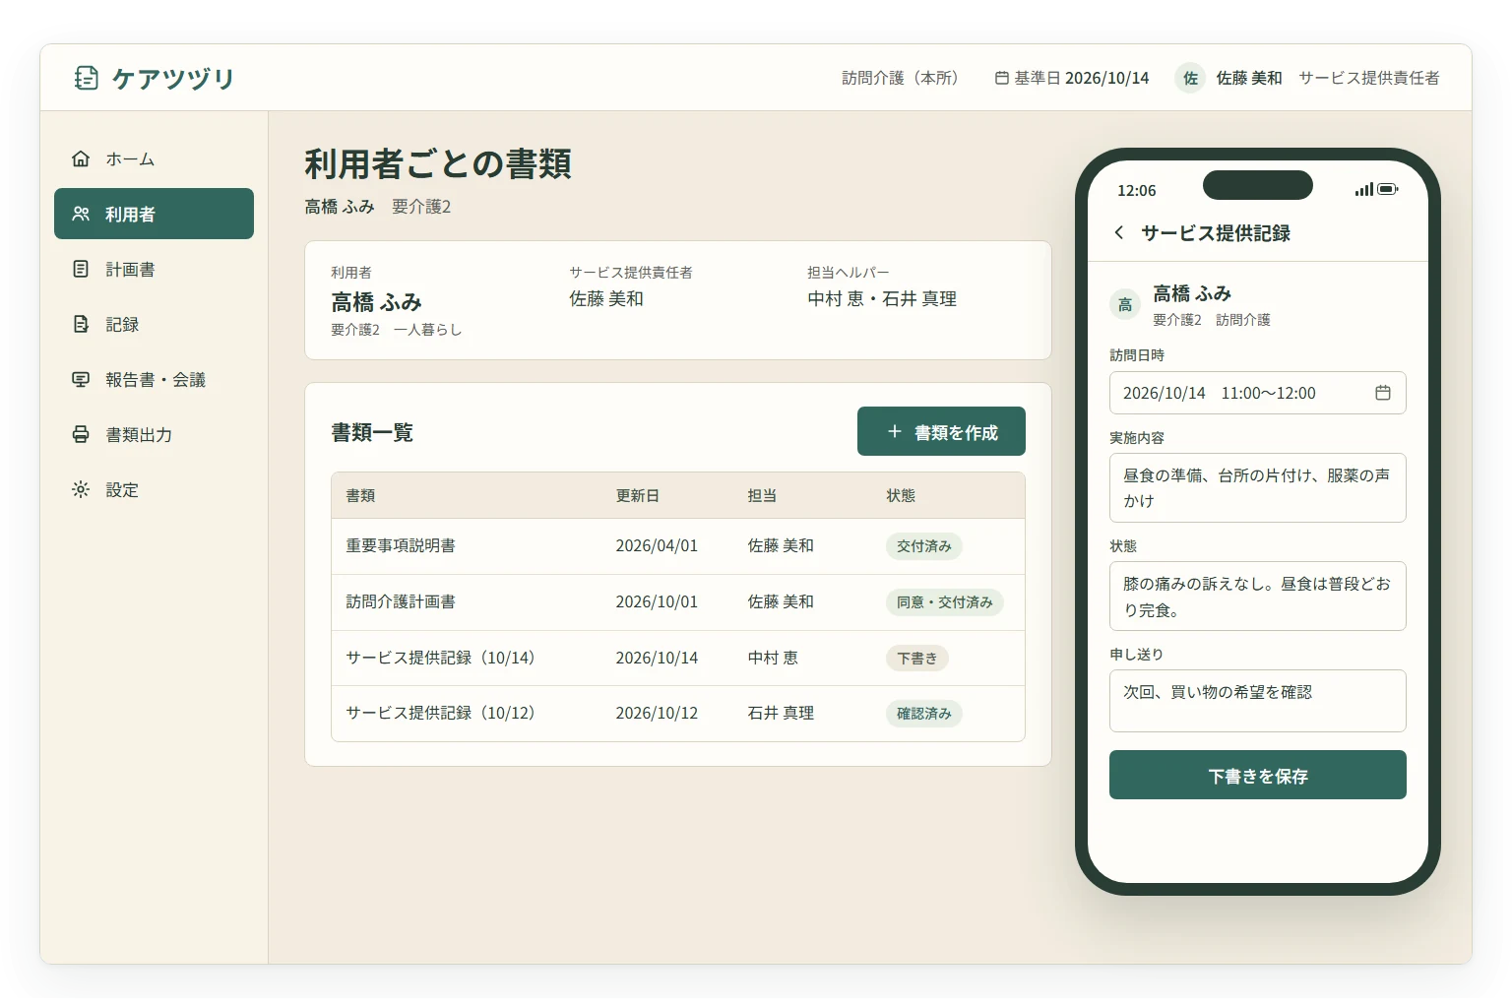Click the gear icon beside 設定
This screenshot has width=1512, height=1008.
81,489
